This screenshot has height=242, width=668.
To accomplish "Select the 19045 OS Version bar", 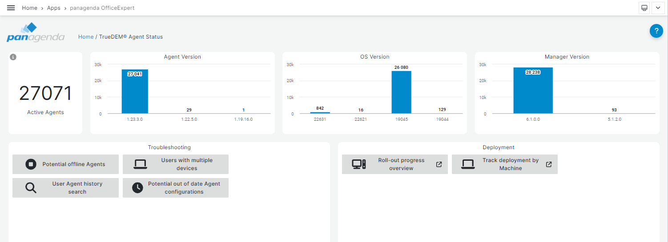I will tap(401, 93).
